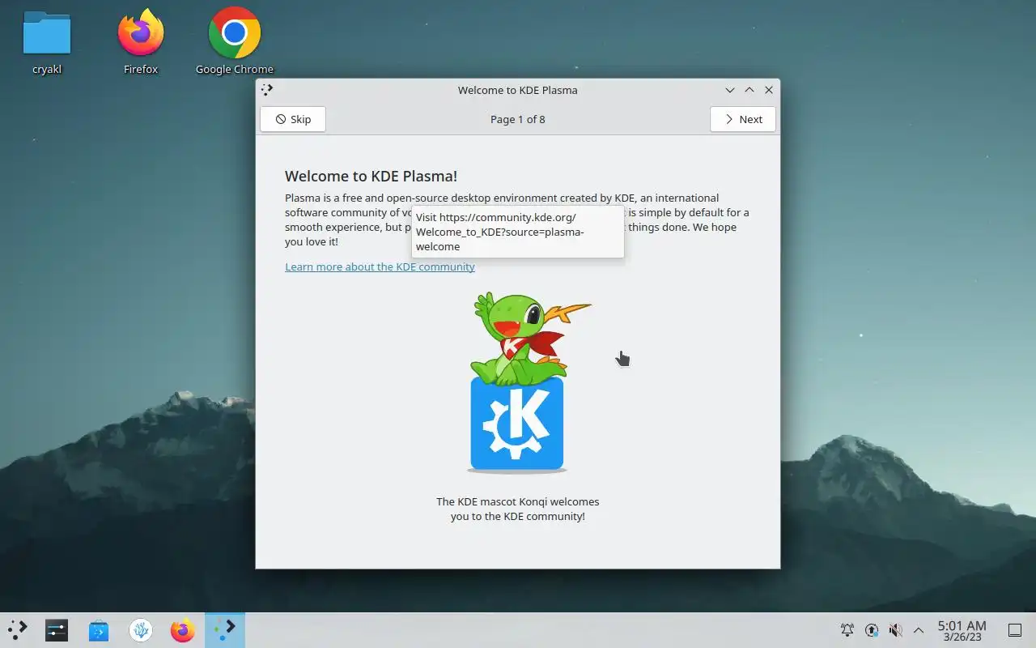Open the clock showing 5:01 AM
The height and width of the screenshot is (648, 1036).
962,630
